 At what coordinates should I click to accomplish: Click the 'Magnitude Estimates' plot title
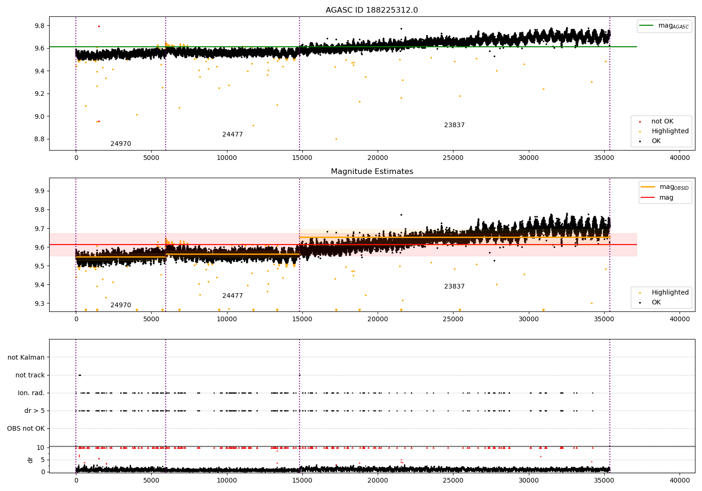(372, 172)
